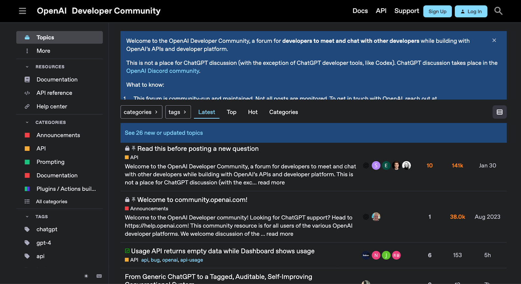Click the OpenAI Developer Community logo title
The height and width of the screenshot is (284, 521).
99,11
